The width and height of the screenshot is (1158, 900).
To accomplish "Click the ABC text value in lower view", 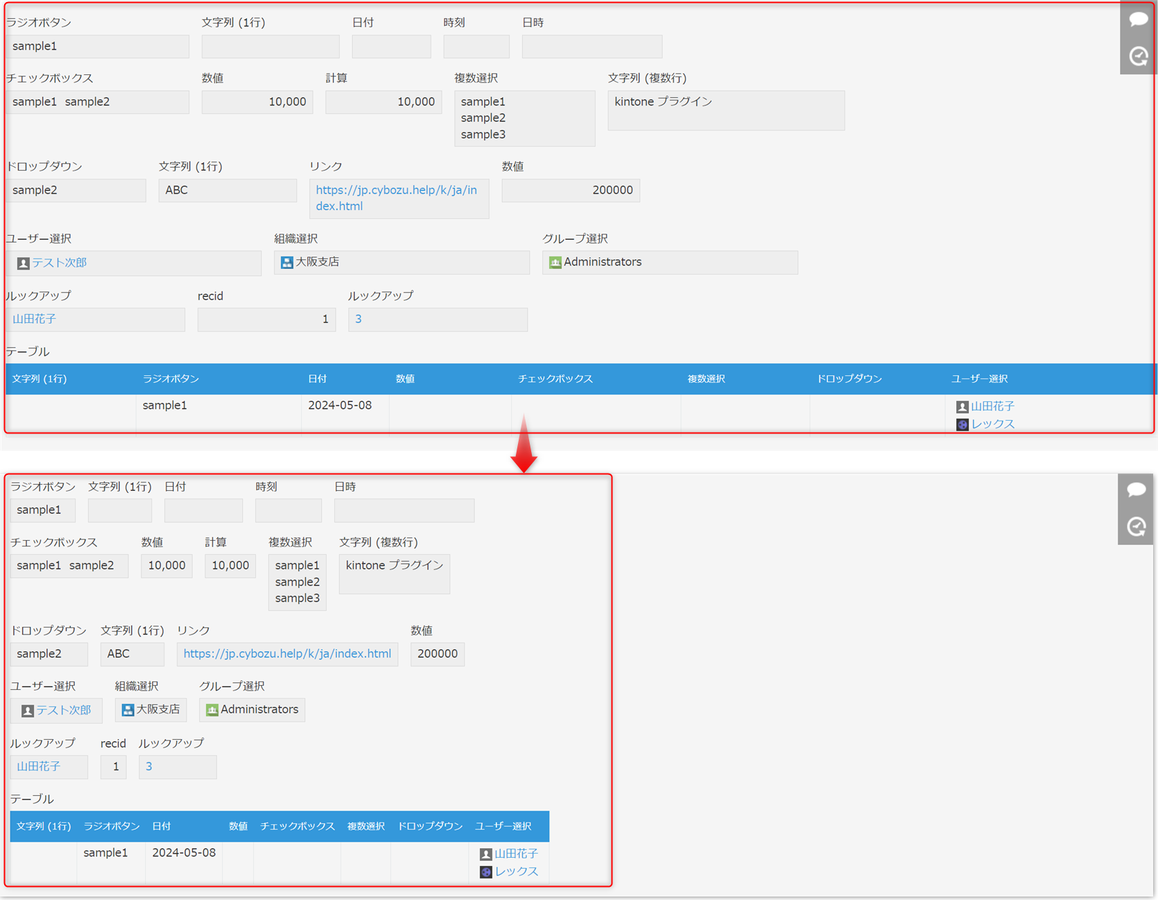I will pyautogui.click(x=119, y=654).
